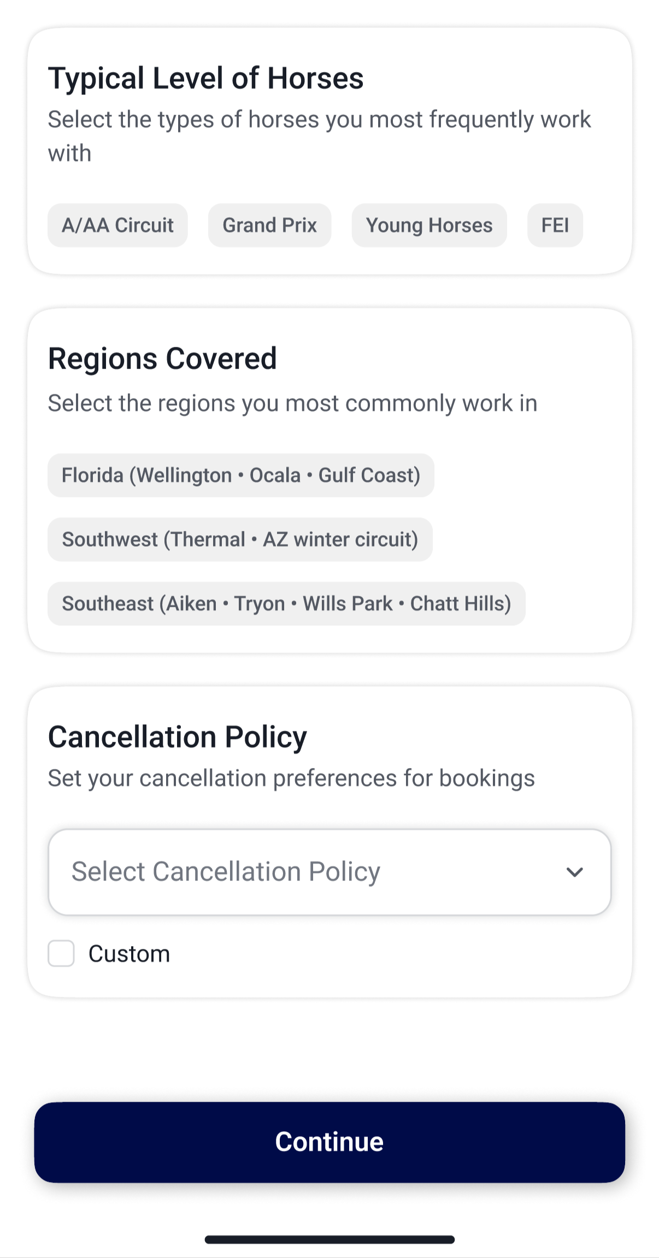Pick the Florida region chip
Image resolution: width=659 pixels, height=1258 pixels.
pos(240,475)
